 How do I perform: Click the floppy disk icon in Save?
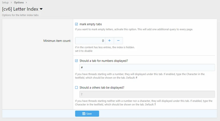[x=84, y=114]
